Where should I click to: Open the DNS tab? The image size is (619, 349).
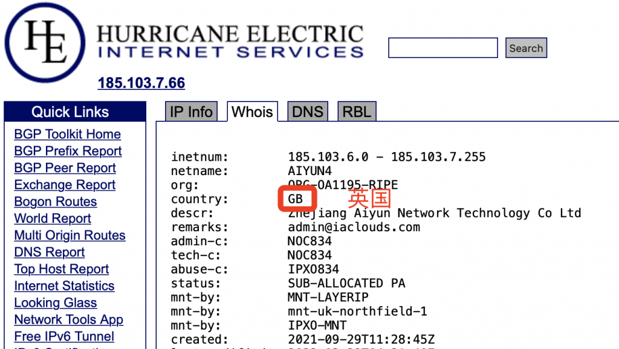[x=308, y=112]
